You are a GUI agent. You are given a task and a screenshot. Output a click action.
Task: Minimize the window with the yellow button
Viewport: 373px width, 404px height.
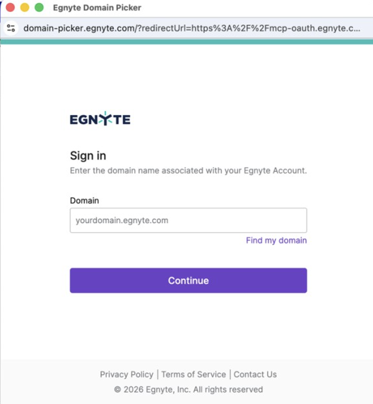[25, 7]
